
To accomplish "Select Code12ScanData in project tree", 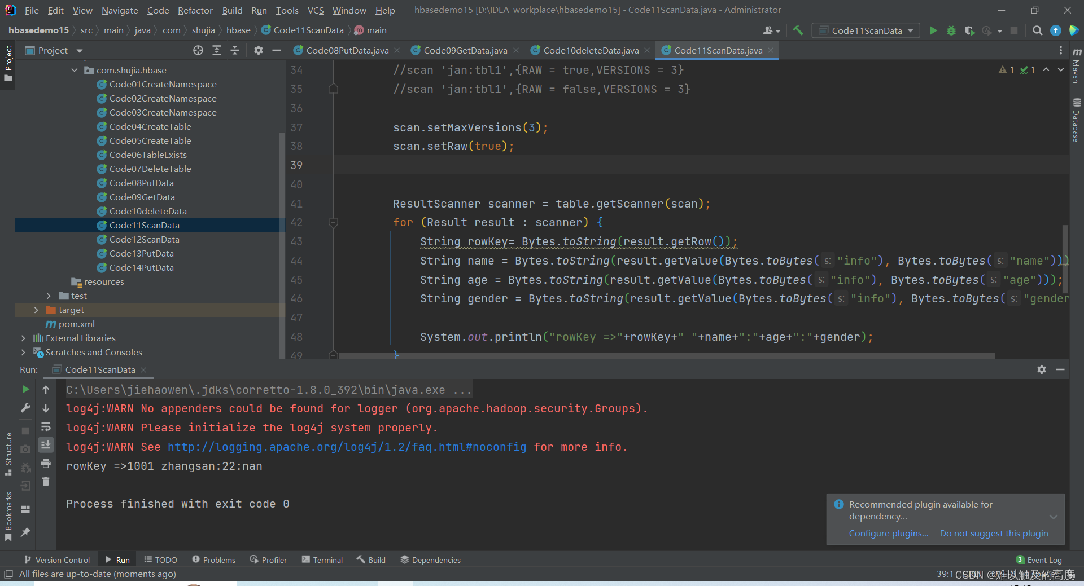I will click(144, 240).
